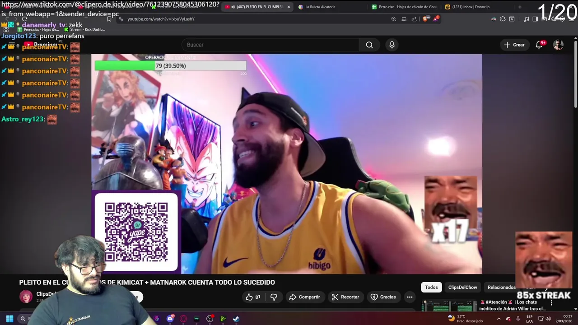Click the music note playlist toolbar icon
578x325 pixels.
click(x=526, y=19)
